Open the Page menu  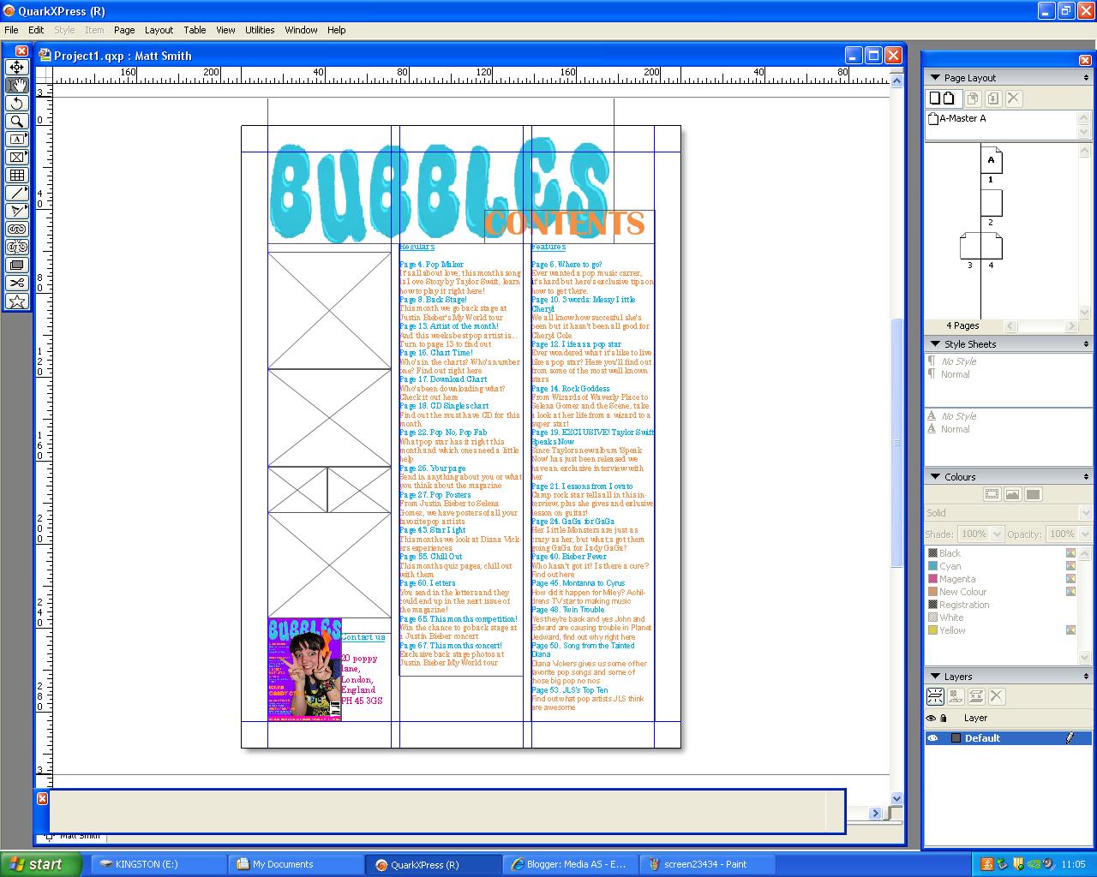click(124, 30)
